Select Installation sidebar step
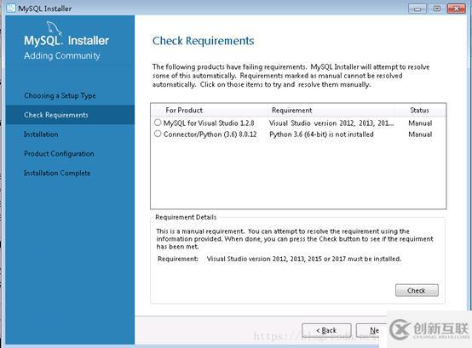The width and height of the screenshot is (472, 348). coord(41,134)
